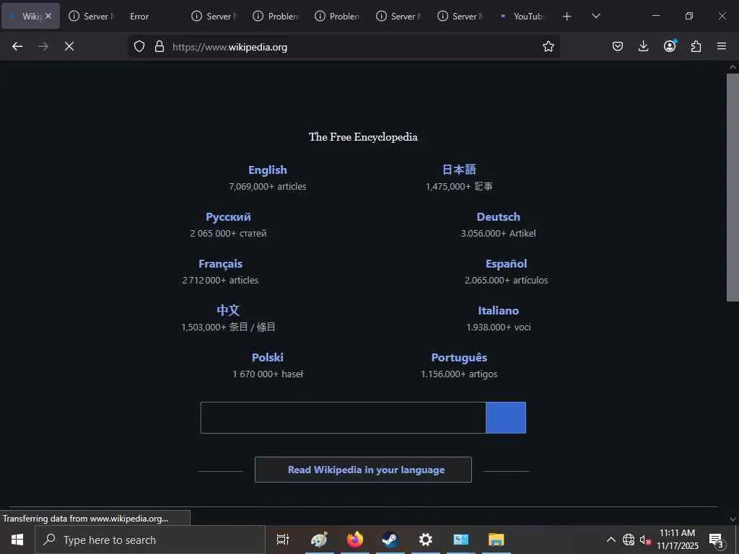
Task: Open the English Wikipedia link
Action: [268, 170]
